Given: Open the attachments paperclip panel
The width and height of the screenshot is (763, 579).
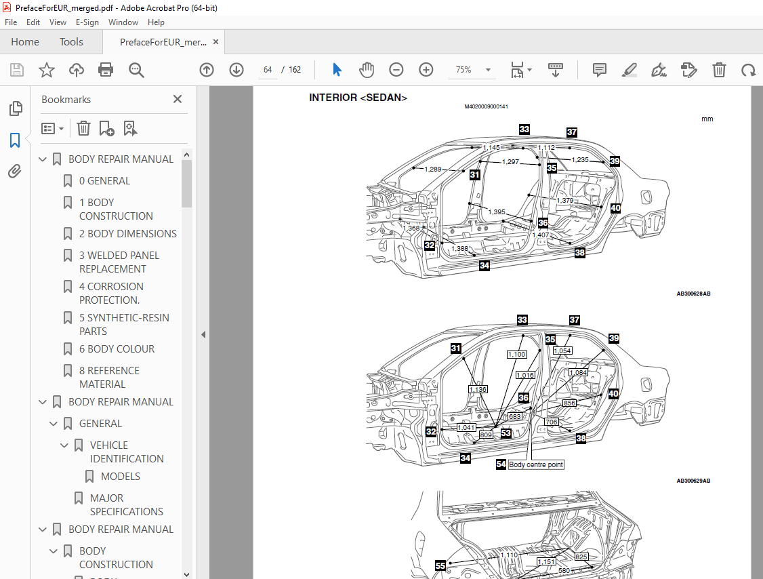Looking at the screenshot, I should click(15, 172).
